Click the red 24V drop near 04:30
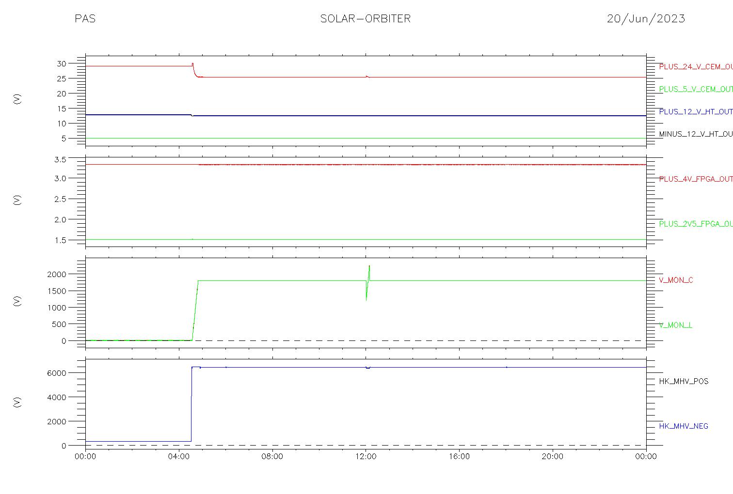The width and height of the screenshot is (733, 494). [194, 71]
